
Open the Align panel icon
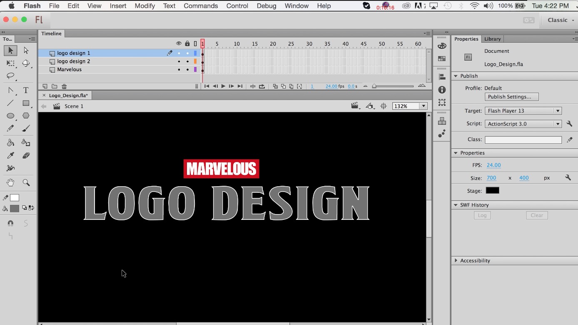click(x=441, y=76)
